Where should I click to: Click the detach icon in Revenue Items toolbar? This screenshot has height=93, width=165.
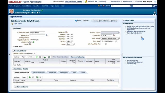click(x=49, y=57)
